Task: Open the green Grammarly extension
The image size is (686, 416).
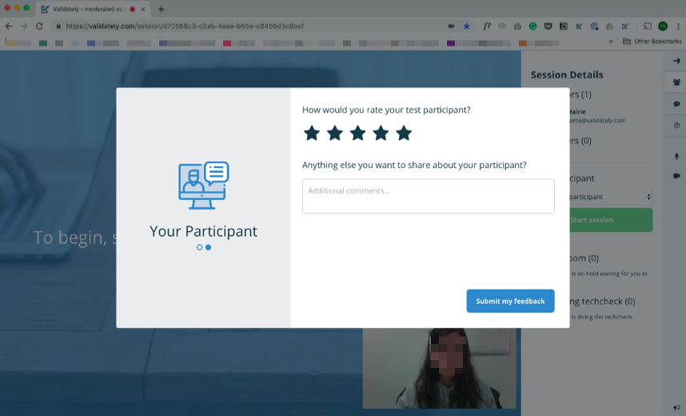Action: 532,26
